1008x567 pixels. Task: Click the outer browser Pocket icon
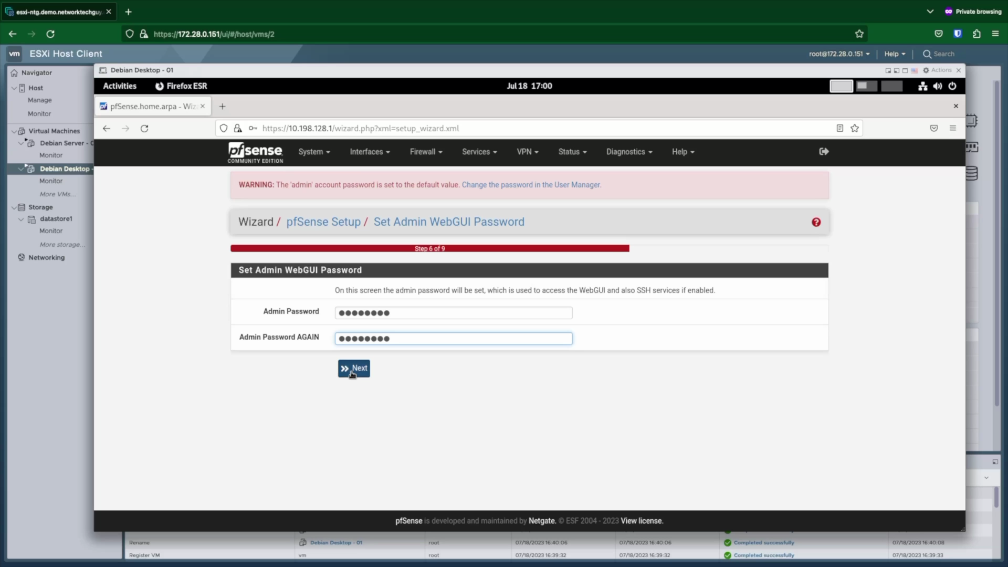[x=939, y=34]
